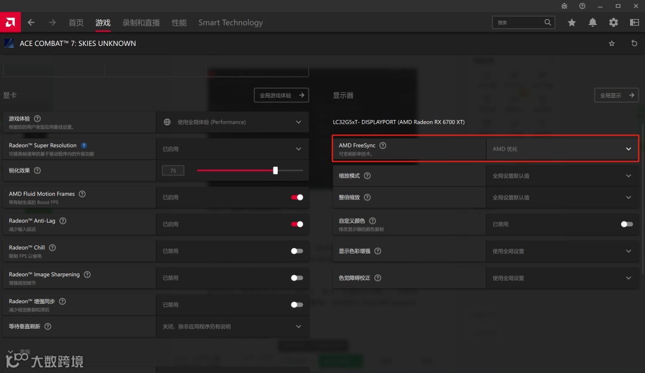Open help for AMD Fluid Motion Frames
The height and width of the screenshot is (373, 645).
(82, 194)
